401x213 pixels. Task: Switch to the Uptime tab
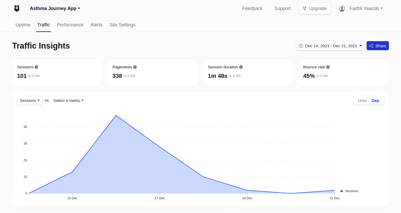[x=23, y=25]
